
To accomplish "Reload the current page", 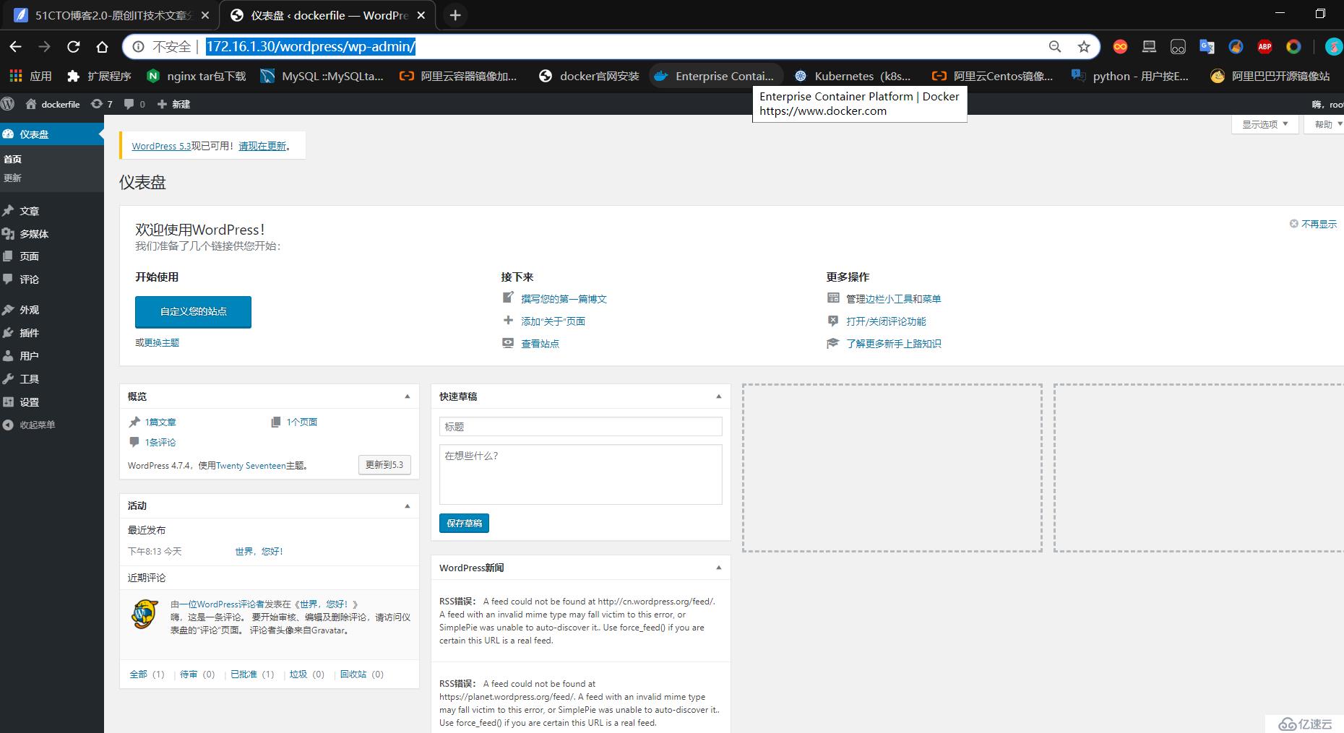I will coord(73,47).
